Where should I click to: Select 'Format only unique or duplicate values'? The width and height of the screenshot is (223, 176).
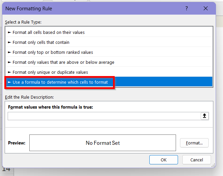(x=109, y=72)
